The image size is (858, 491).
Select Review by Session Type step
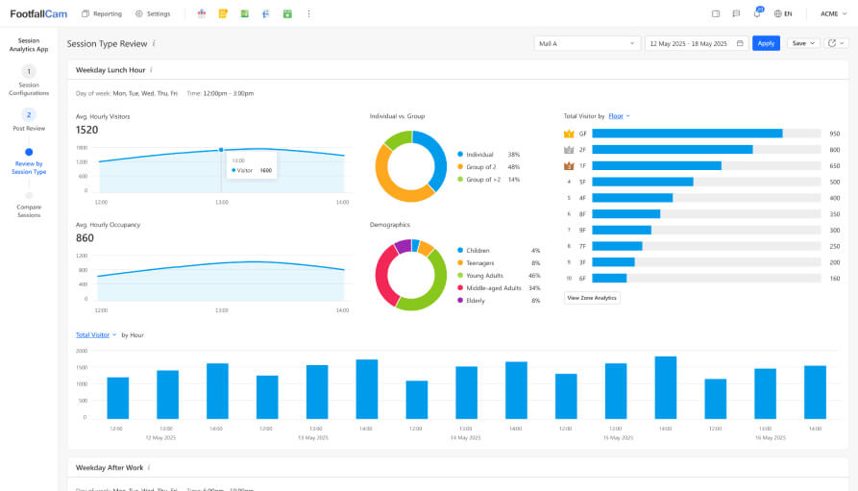coord(29,161)
